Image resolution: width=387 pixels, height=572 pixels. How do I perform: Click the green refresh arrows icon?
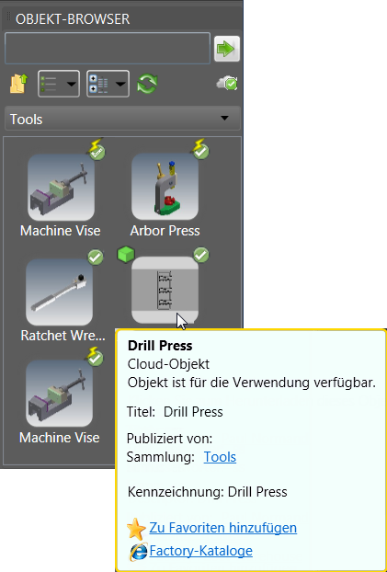(147, 84)
